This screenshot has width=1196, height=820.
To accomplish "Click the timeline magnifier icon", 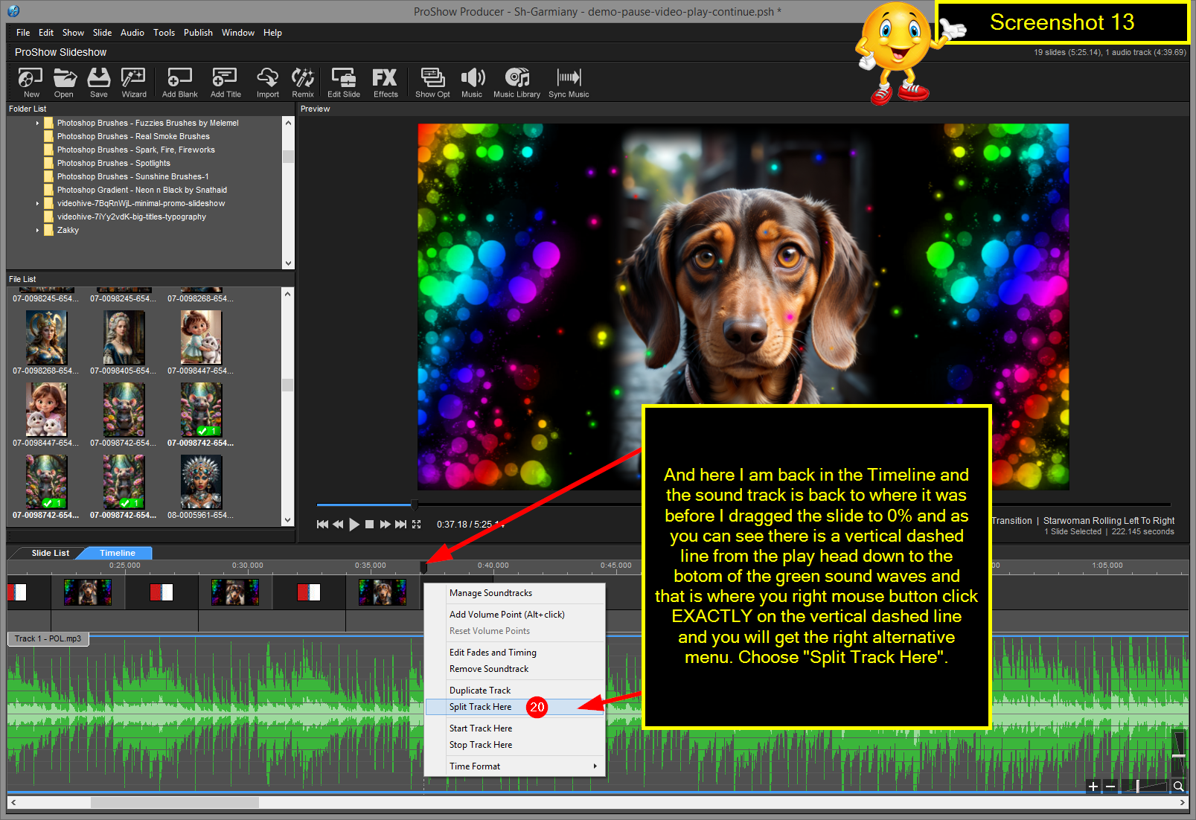I will pos(1179,787).
